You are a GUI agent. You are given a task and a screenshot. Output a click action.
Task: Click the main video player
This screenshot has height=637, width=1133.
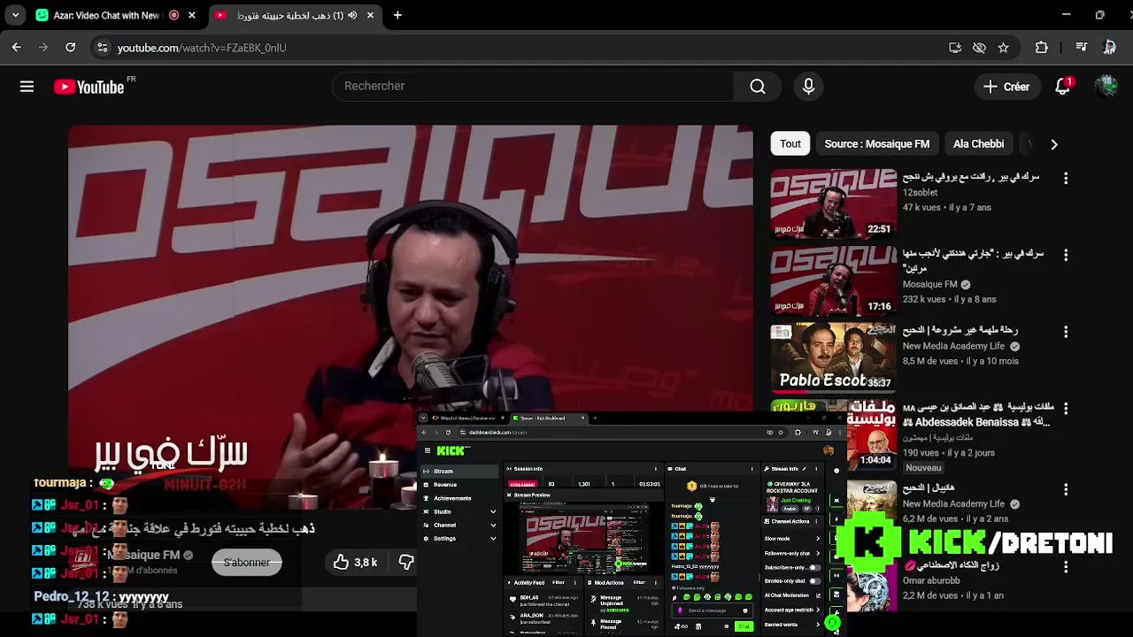pos(411,317)
